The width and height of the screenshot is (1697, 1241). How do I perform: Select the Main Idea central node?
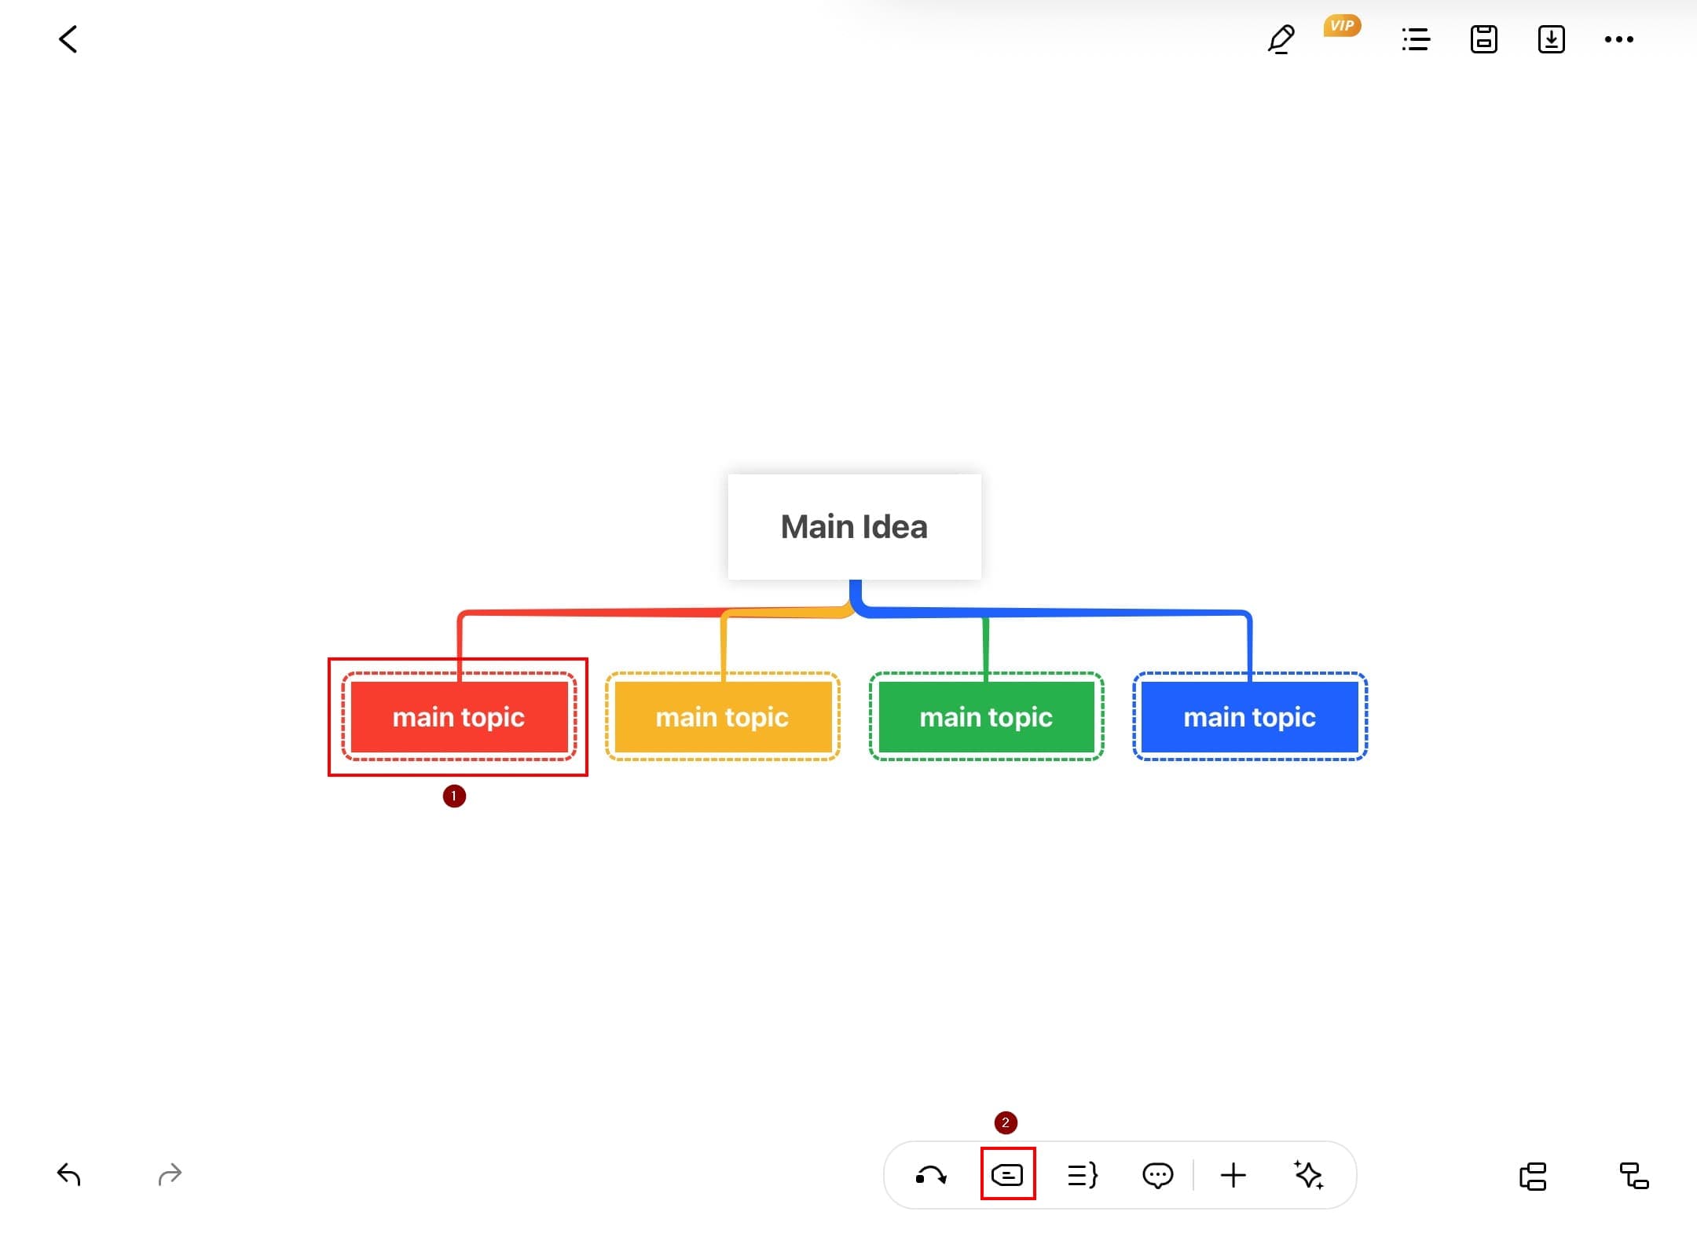[x=854, y=527]
